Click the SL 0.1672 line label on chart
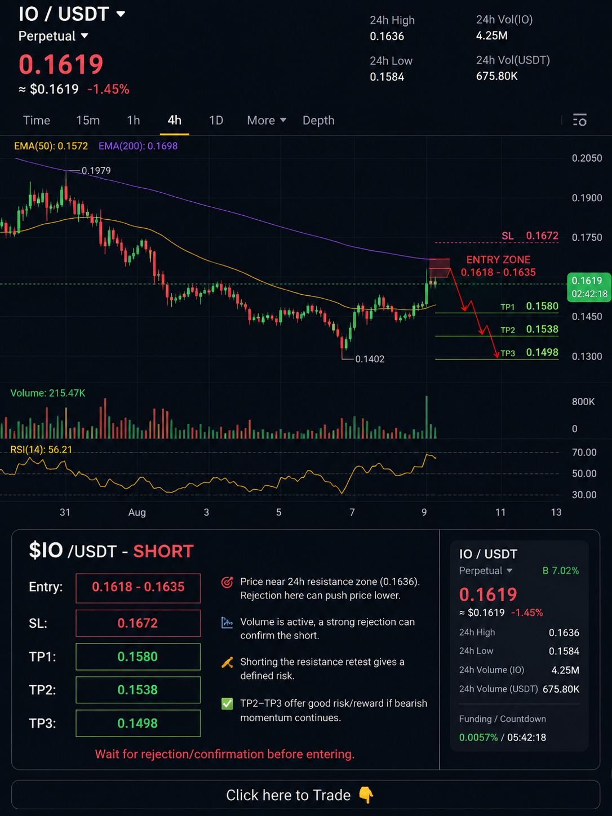612x816 pixels. click(x=530, y=236)
